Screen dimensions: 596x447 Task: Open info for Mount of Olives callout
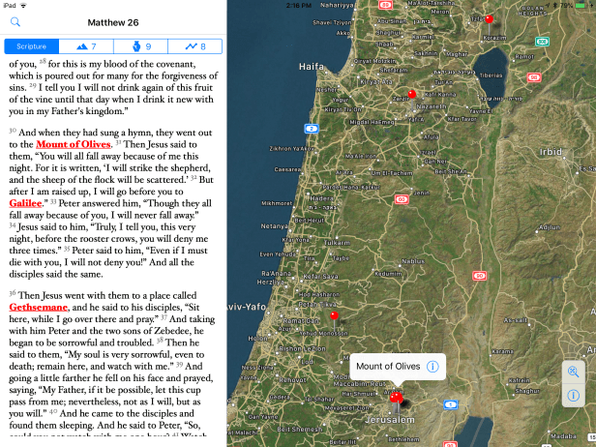pyautogui.click(x=432, y=367)
